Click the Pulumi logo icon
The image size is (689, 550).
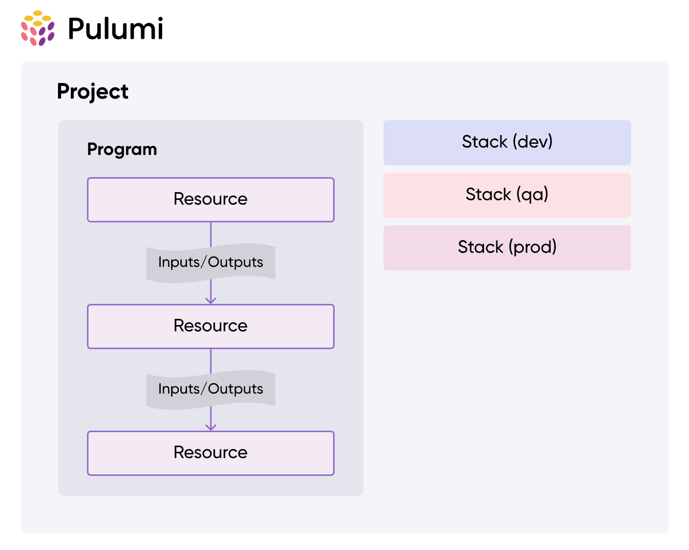[x=38, y=28]
